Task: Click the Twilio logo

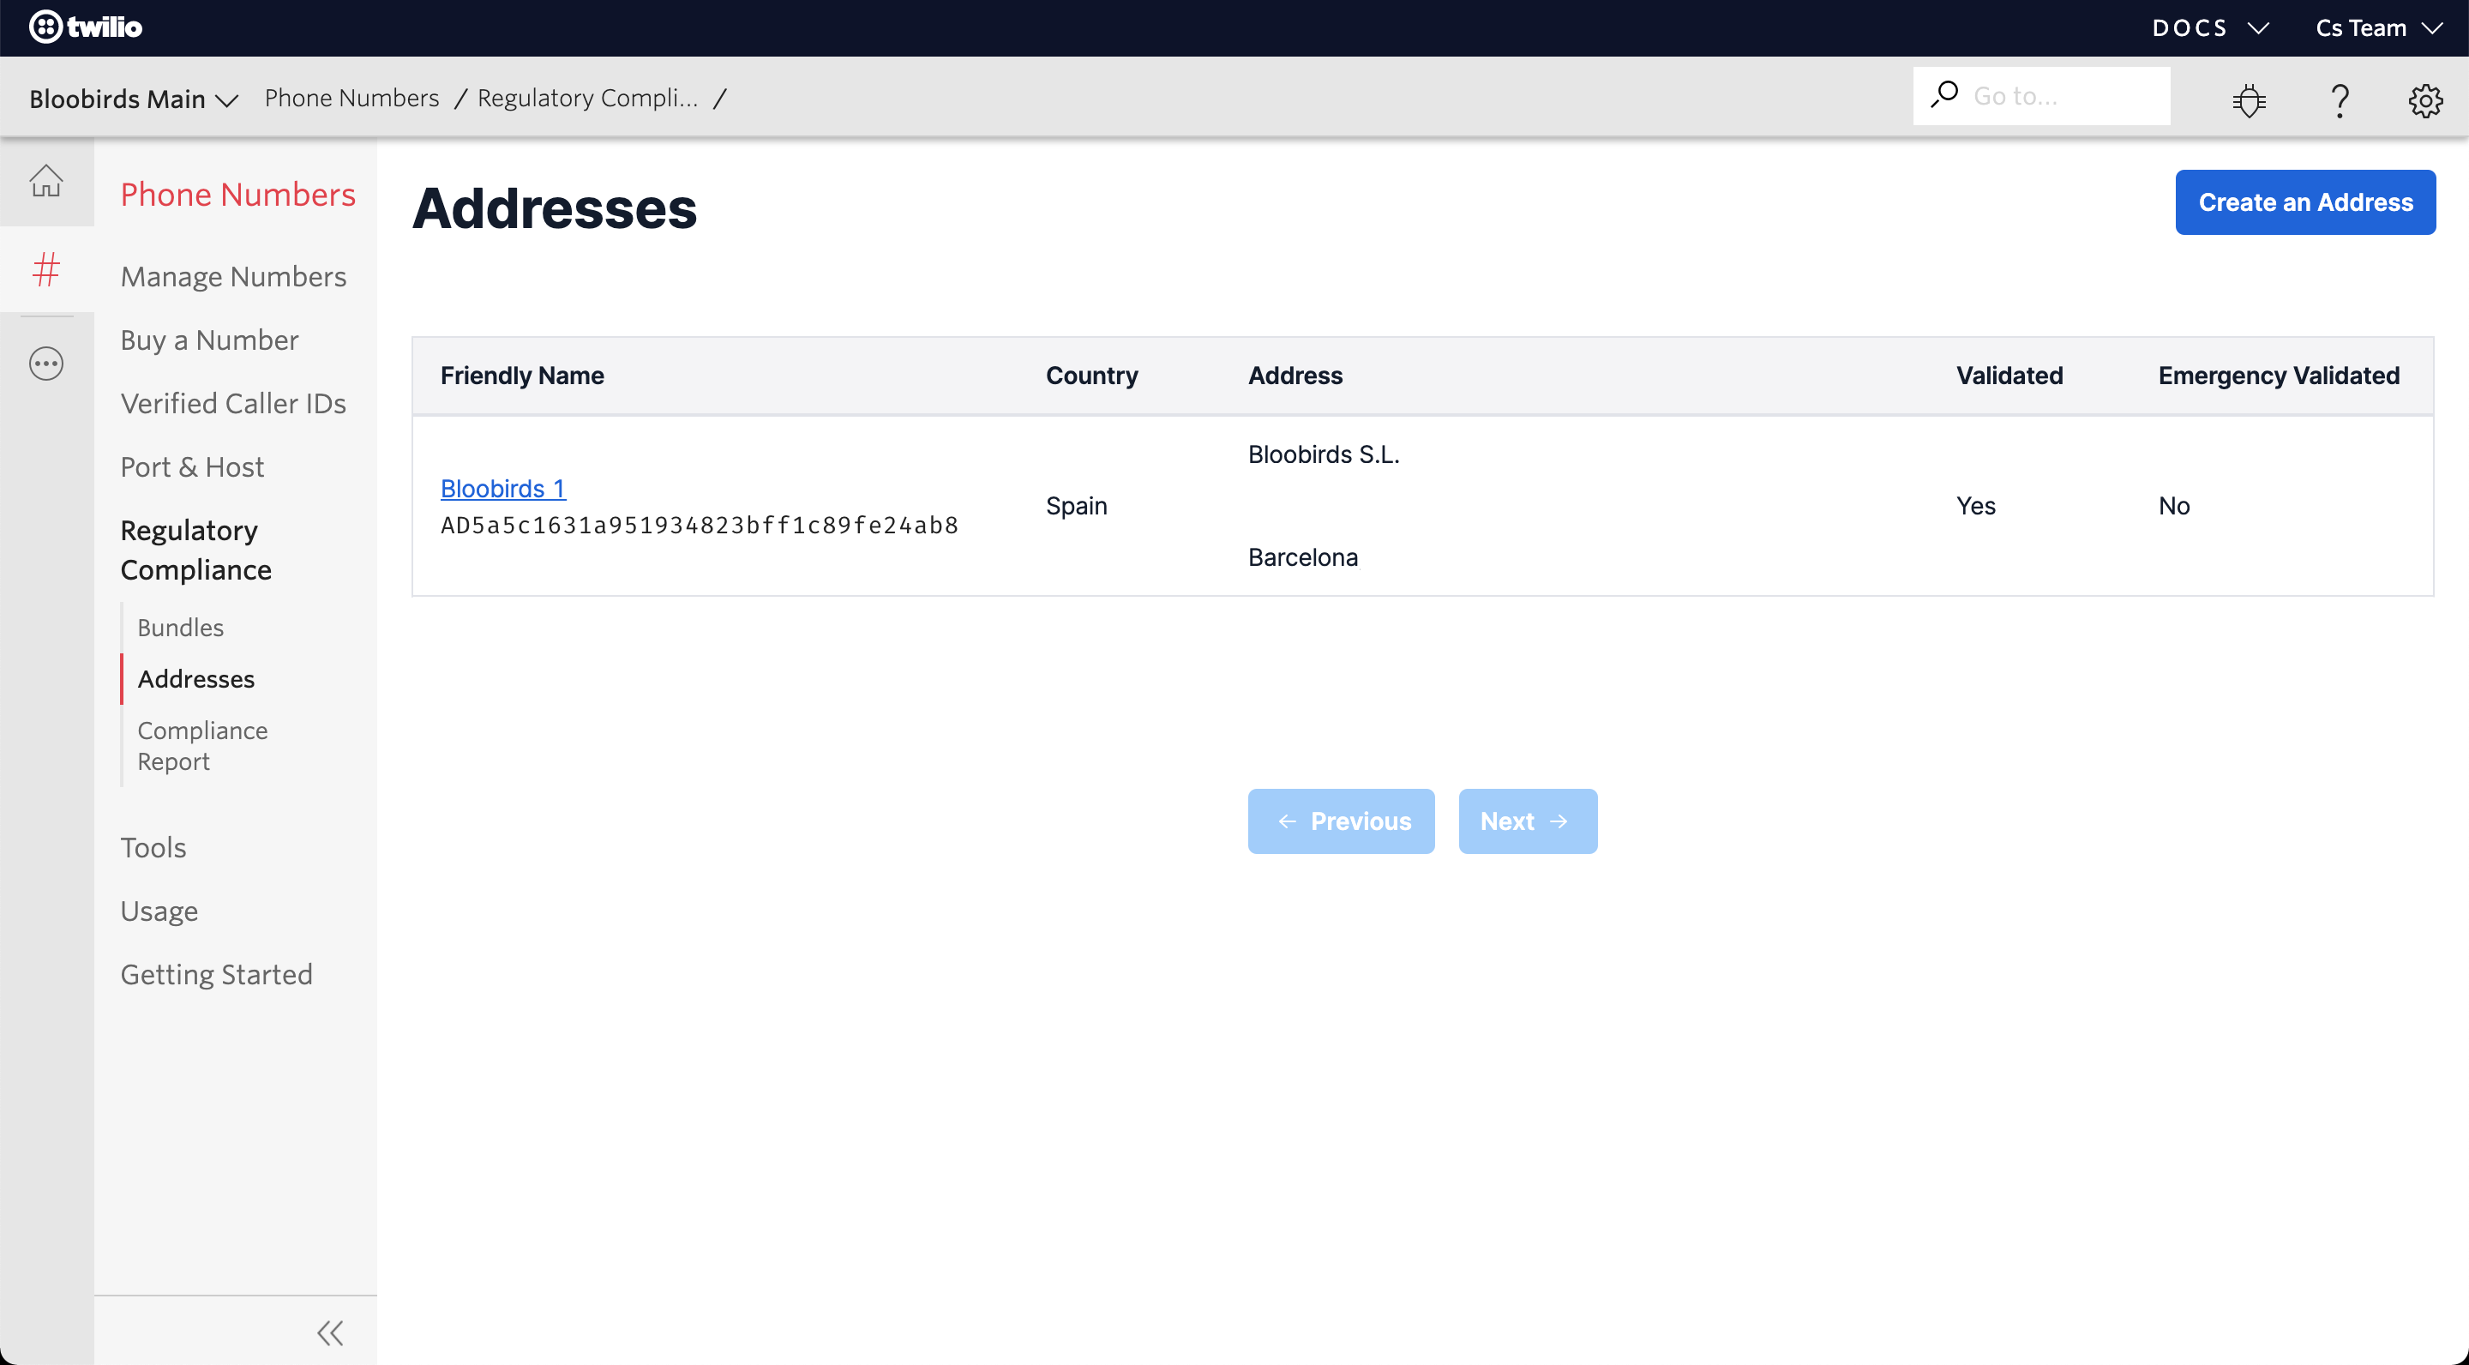Action: (x=86, y=27)
